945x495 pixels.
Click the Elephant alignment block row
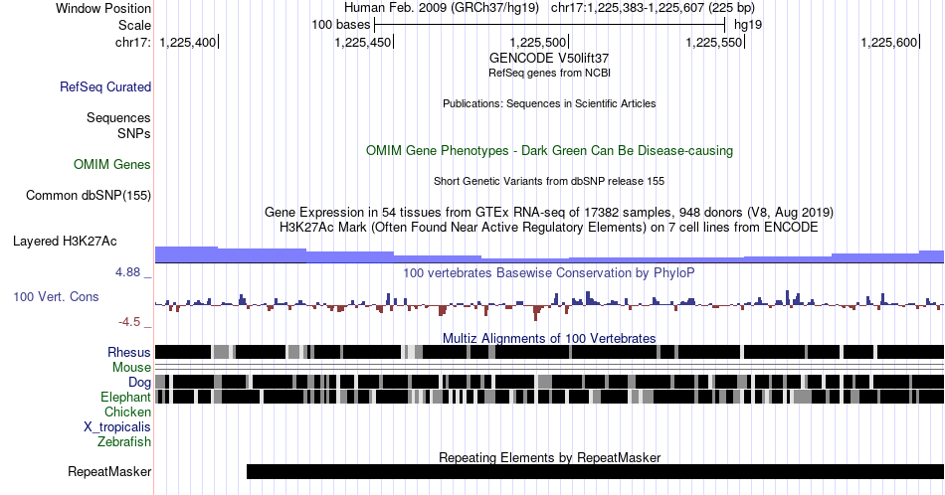[x=550, y=397]
